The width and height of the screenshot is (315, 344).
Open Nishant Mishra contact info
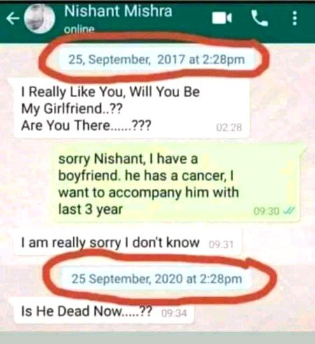click(x=118, y=11)
